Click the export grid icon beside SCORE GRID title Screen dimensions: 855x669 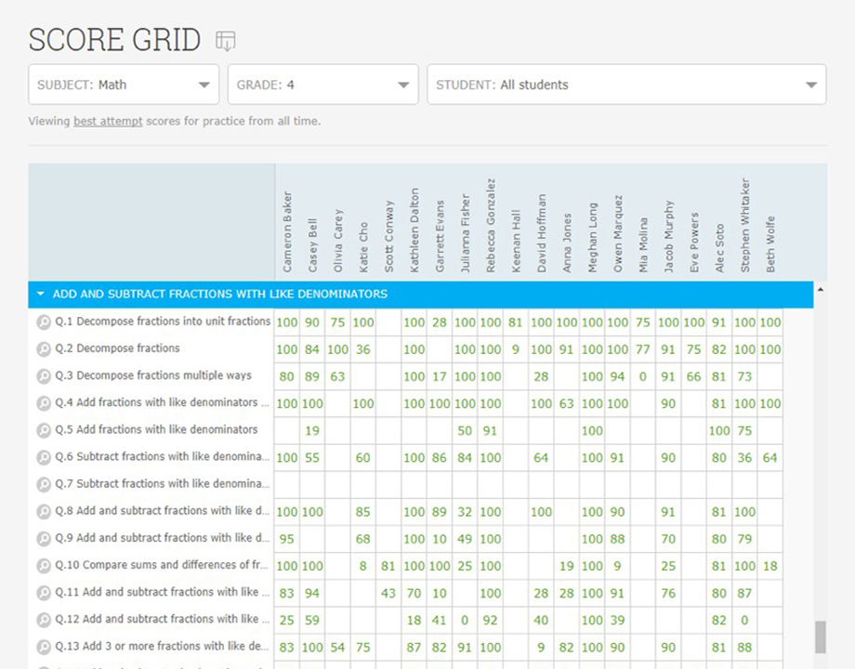point(224,40)
